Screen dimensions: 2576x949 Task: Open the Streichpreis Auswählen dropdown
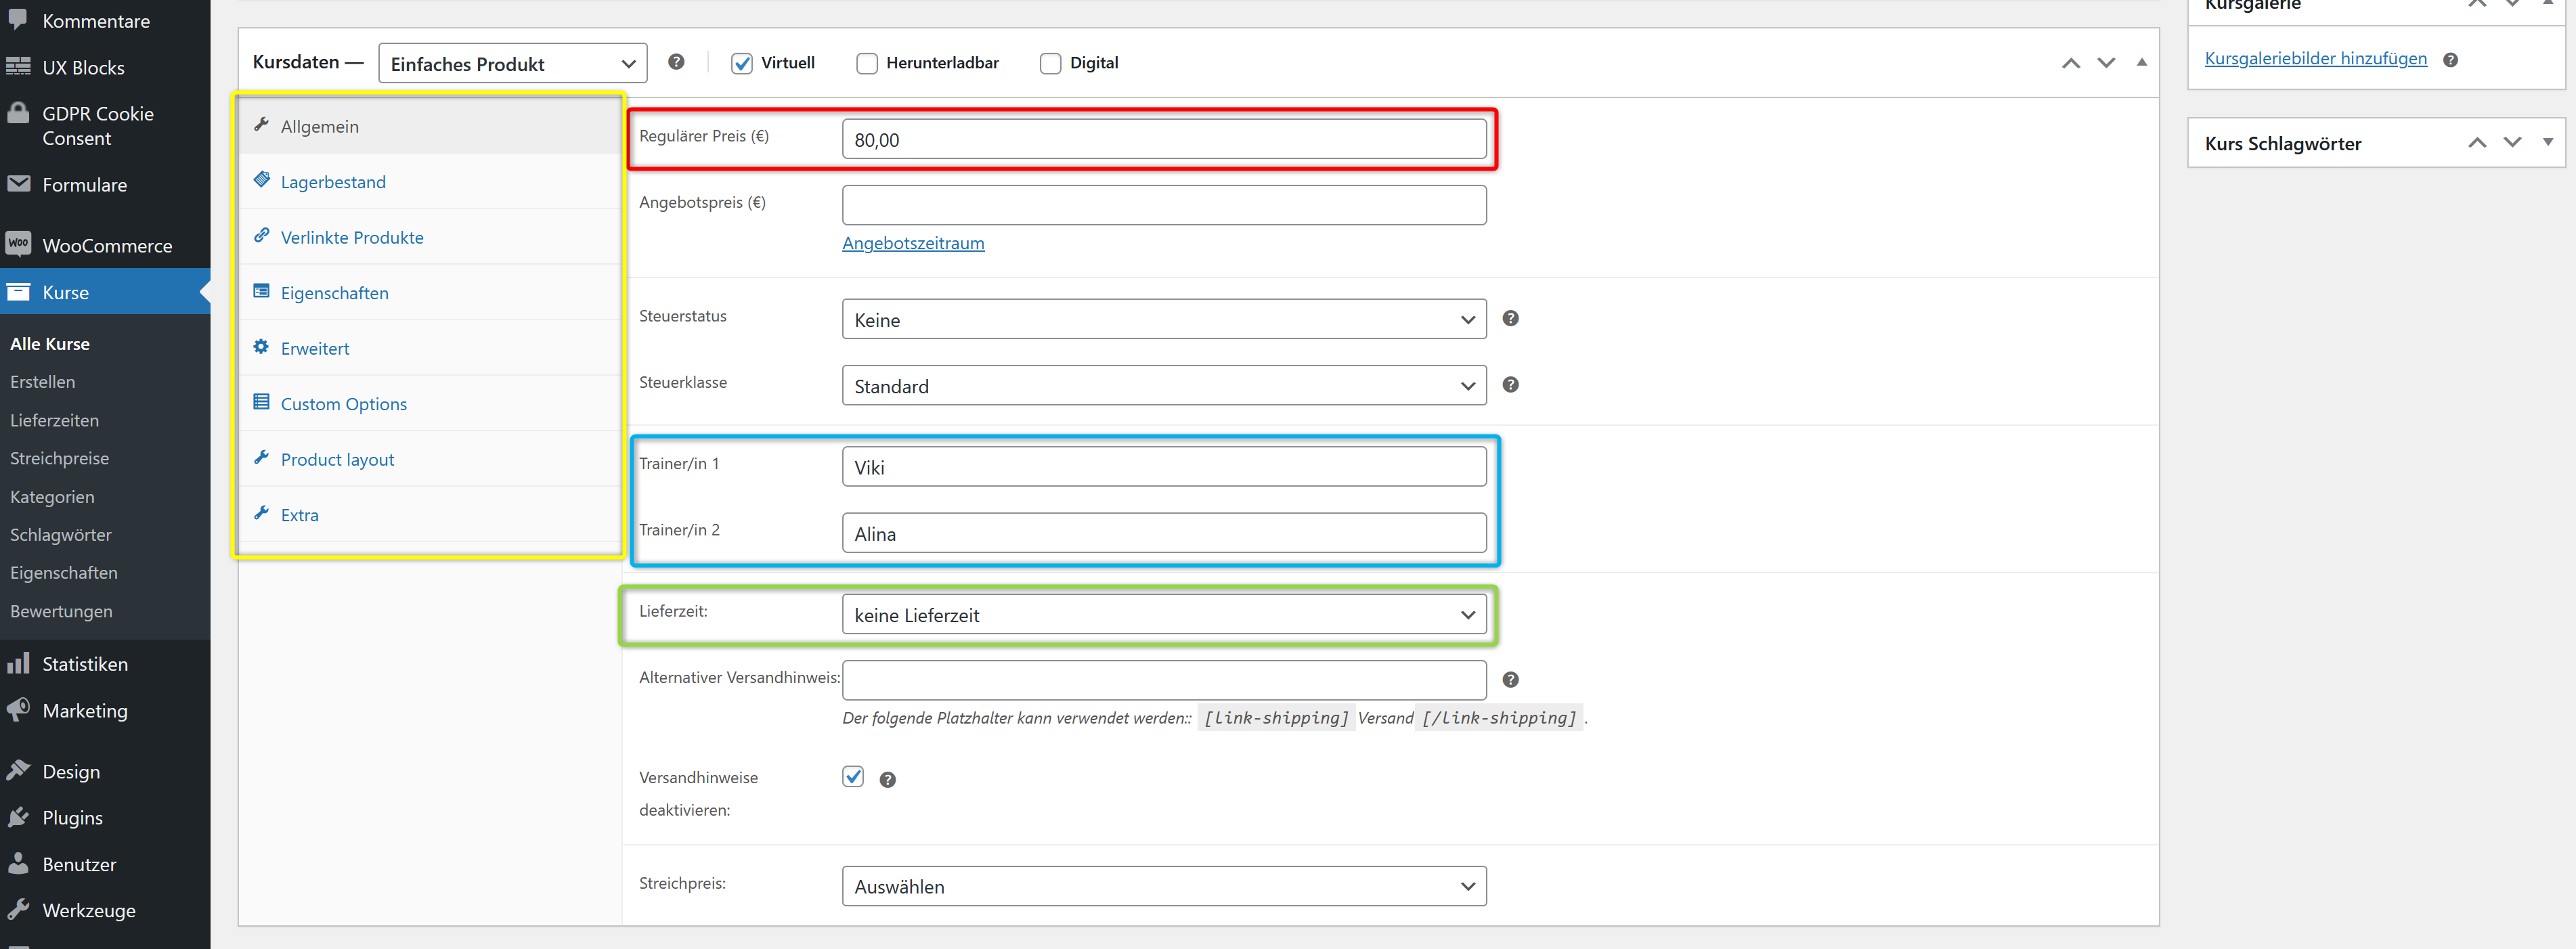1164,886
